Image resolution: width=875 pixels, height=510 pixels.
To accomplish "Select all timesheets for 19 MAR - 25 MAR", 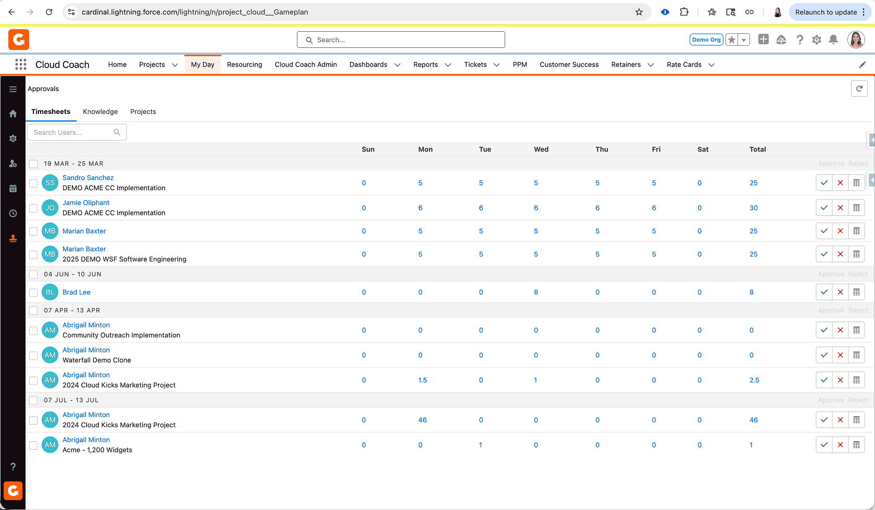I will (33, 164).
